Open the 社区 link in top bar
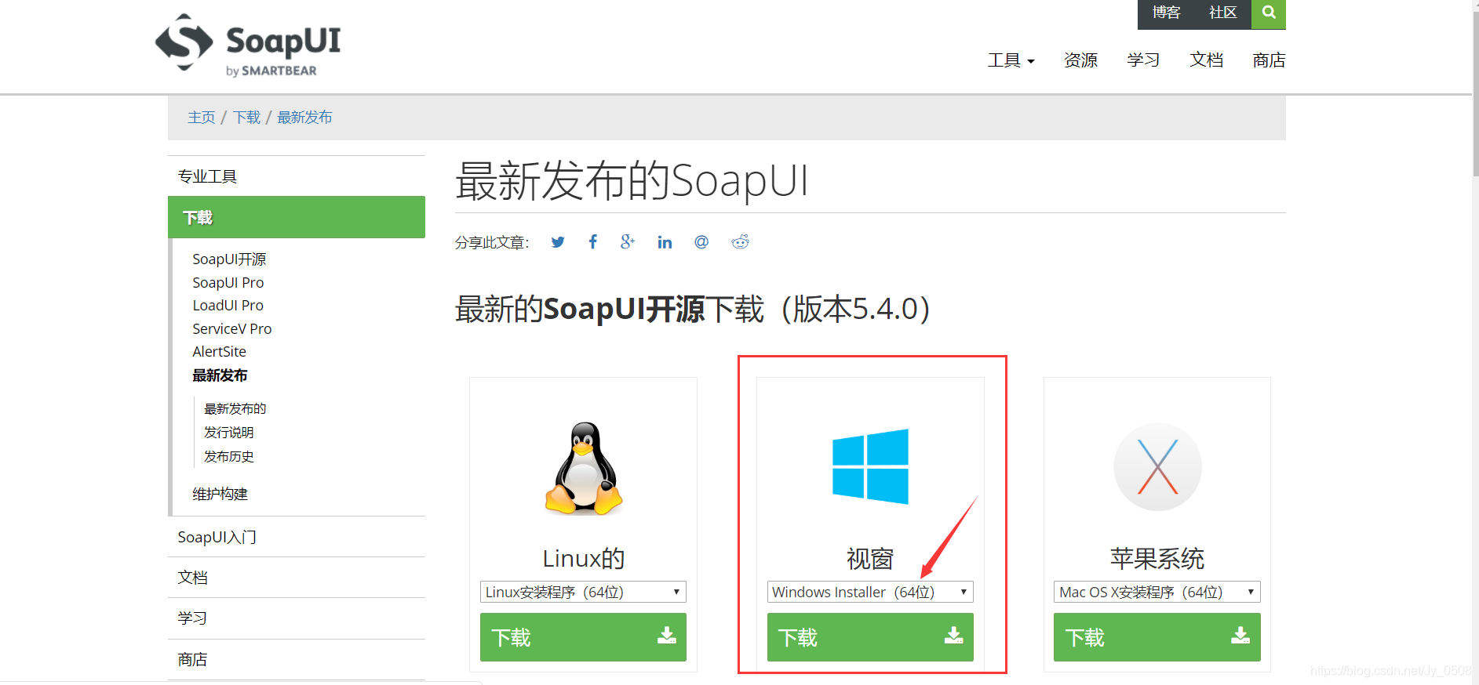 1222,13
